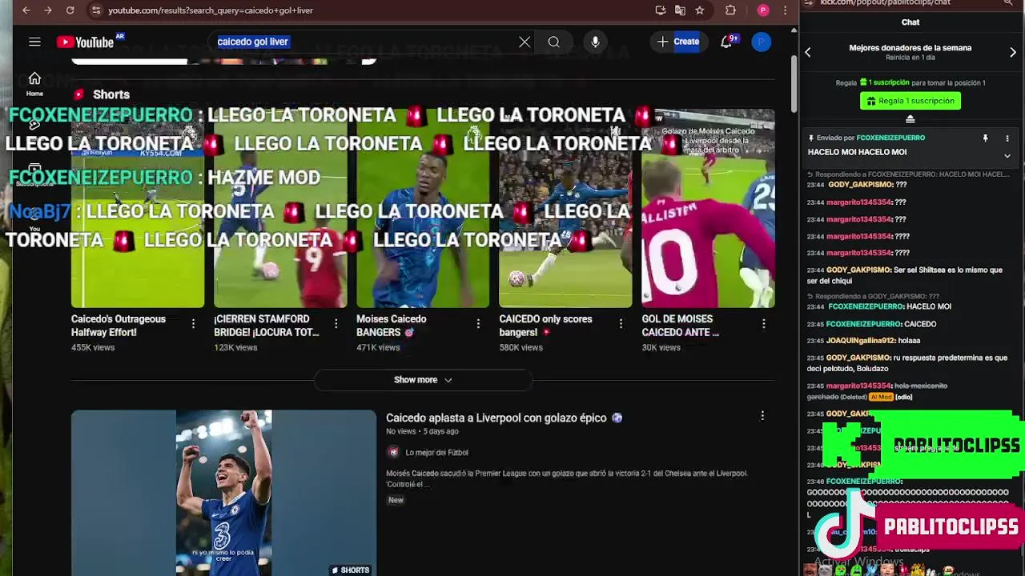Open search icon in the Kick chat window
Image resolution: width=1025 pixels, height=576 pixels.
coord(1008,3)
